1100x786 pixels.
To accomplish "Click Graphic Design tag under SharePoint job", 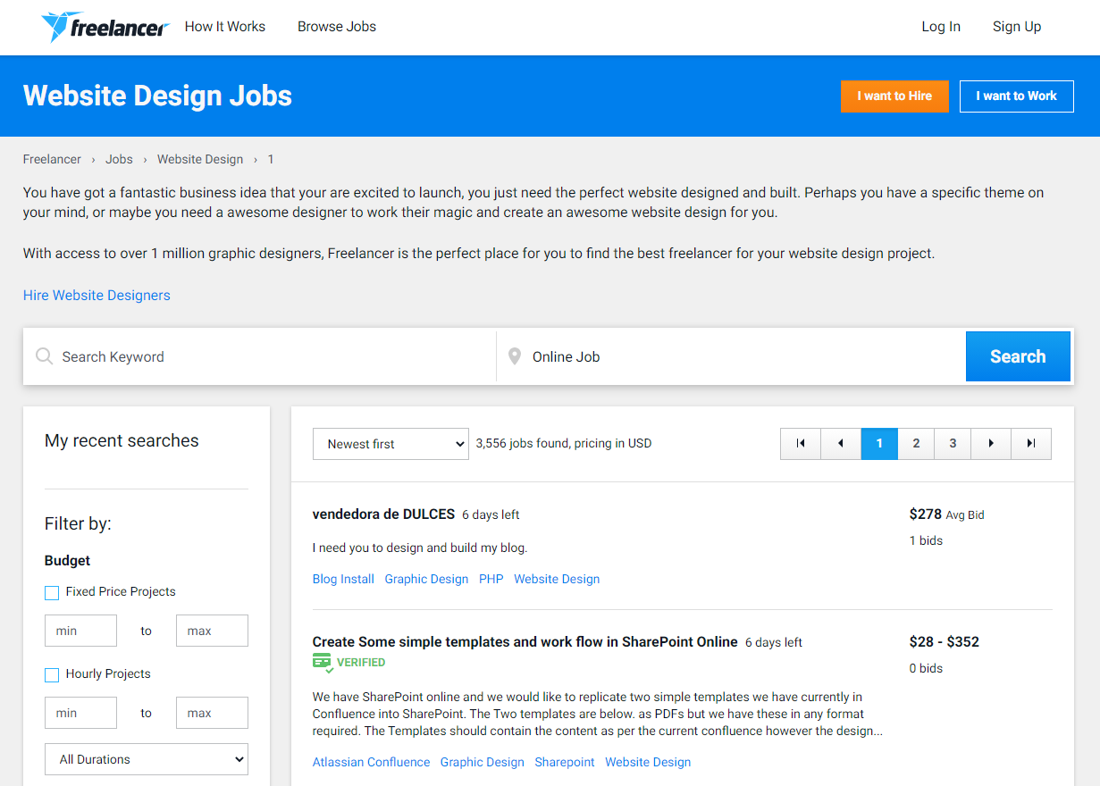I will [x=483, y=762].
